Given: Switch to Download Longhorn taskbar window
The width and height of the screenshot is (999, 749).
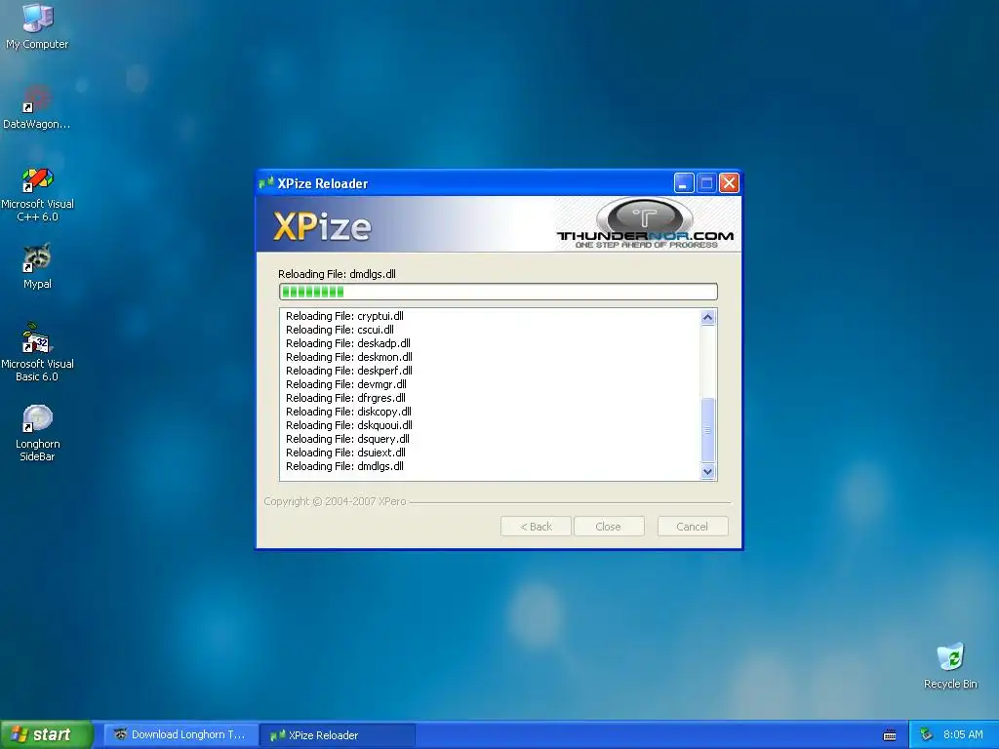Looking at the screenshot, I should point(180,734).
